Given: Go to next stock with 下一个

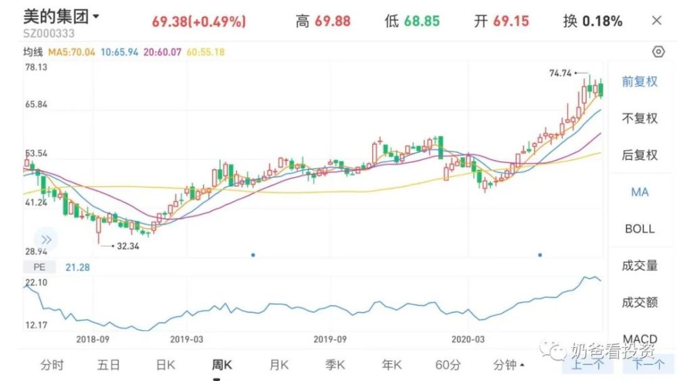Looking at the screenshot, I should [648, 365].
